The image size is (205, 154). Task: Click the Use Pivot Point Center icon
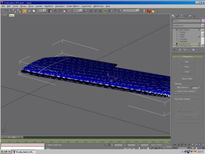click(85, 11)
